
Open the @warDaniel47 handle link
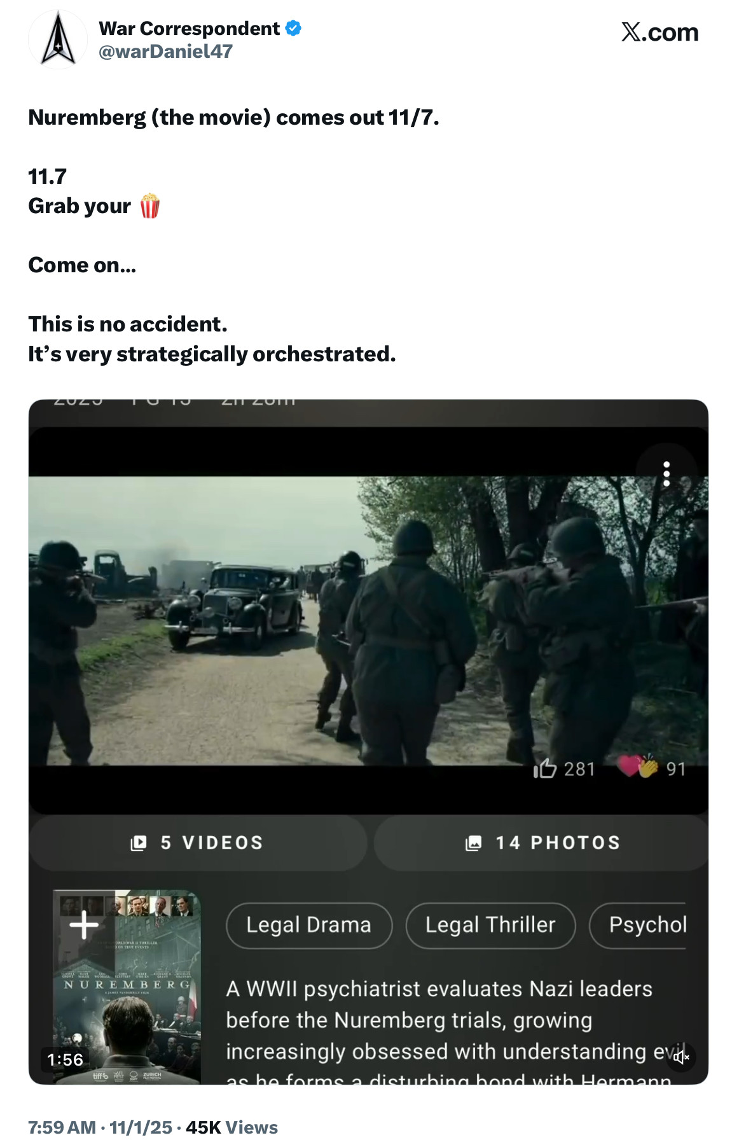tap(166, 52)
